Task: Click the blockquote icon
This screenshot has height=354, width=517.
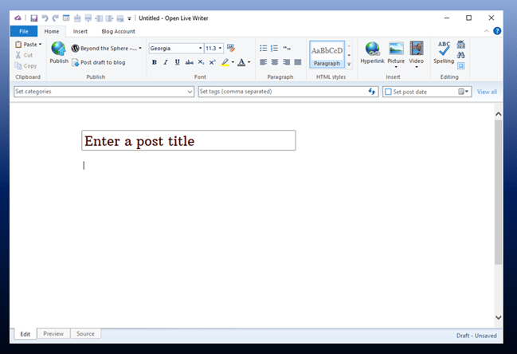Action: 286,48
